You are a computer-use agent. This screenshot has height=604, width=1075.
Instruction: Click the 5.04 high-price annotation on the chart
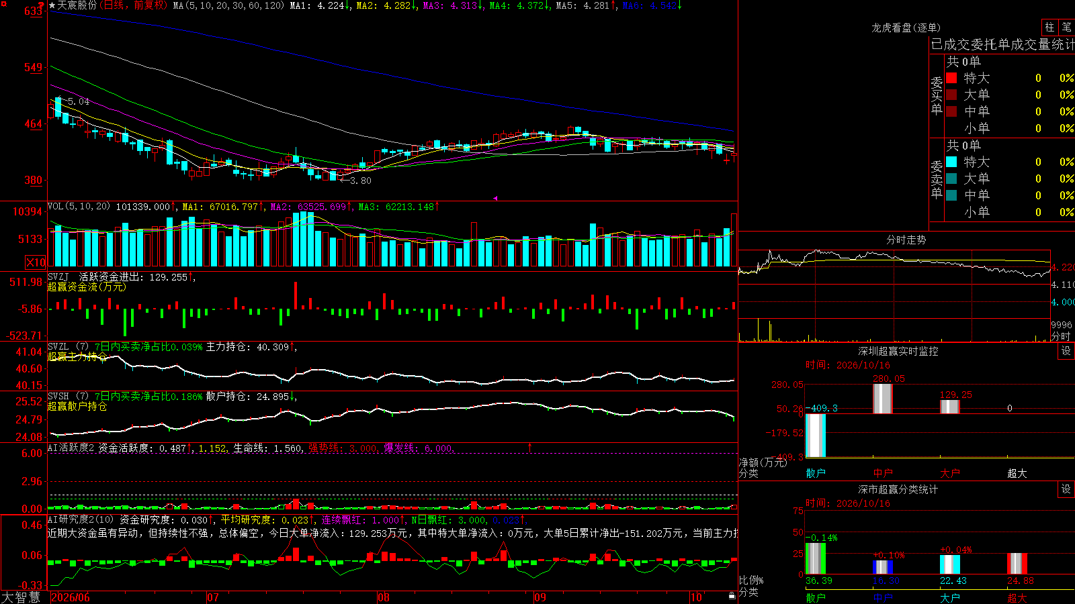pyautogui.click(x=79, y=101)
